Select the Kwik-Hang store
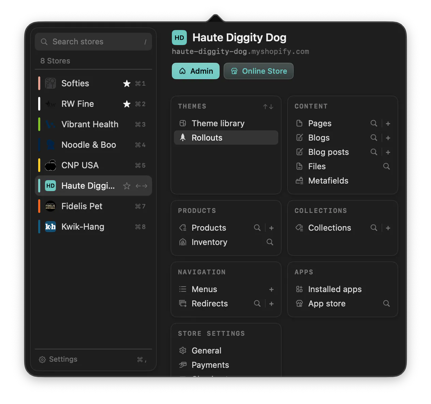Viewport: 431px width, 404px height. point(93,227)
